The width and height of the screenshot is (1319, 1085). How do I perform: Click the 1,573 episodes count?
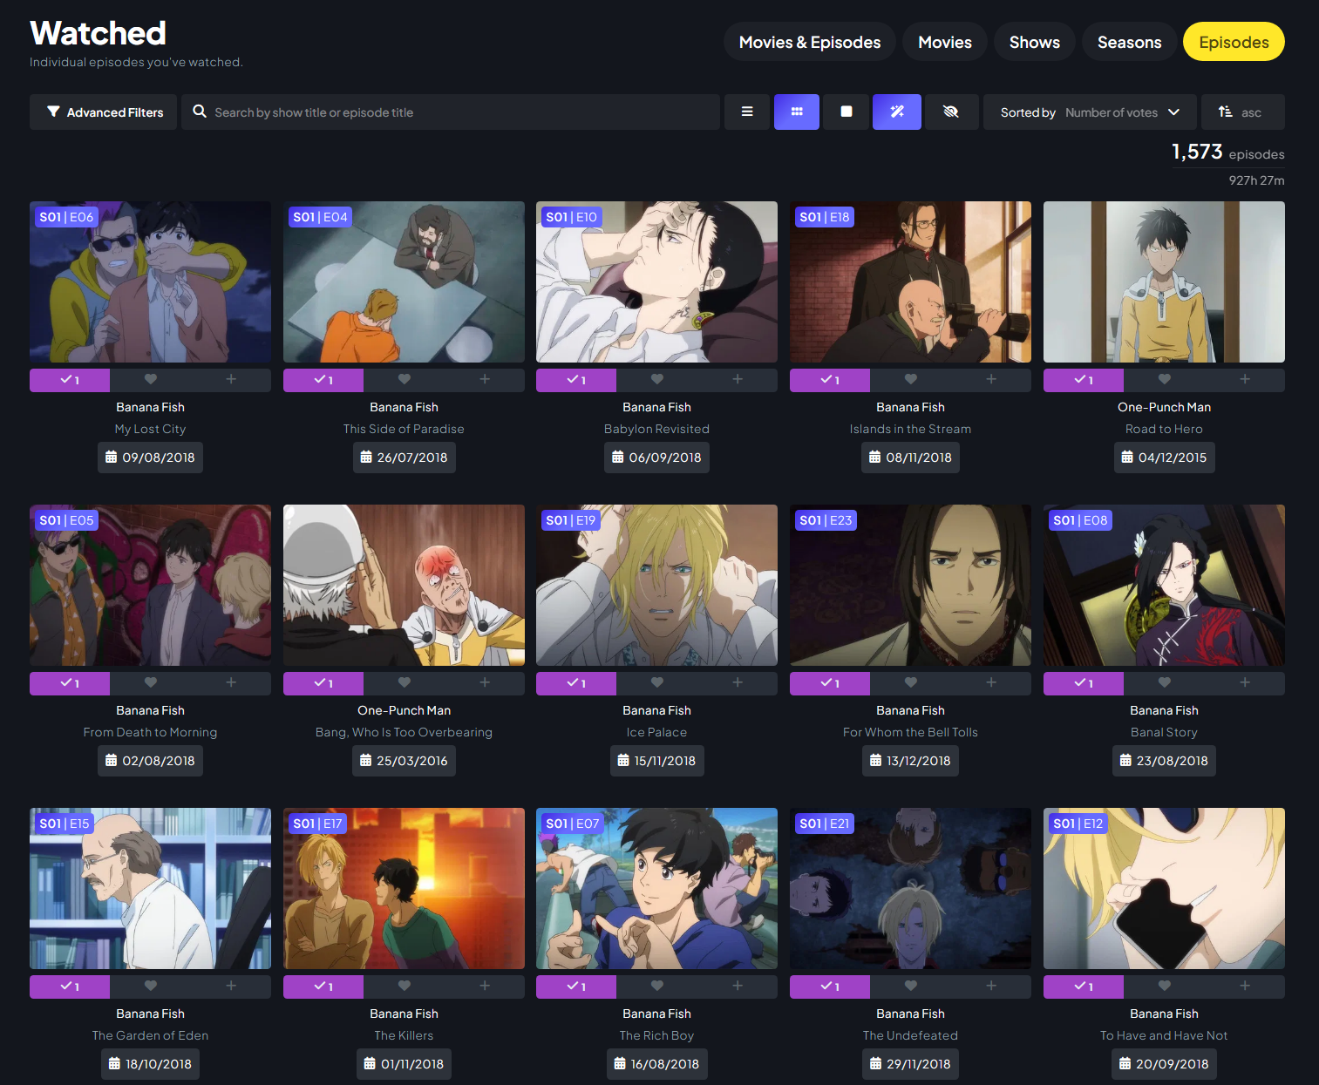point(1227,153)
